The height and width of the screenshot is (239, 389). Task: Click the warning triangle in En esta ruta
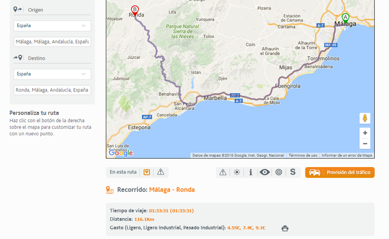[161, 172]
